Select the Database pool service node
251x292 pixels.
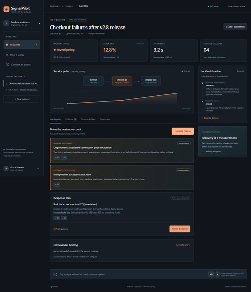[x=151, y=81]
